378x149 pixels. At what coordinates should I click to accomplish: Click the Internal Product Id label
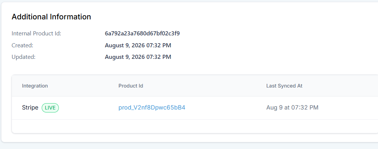pyautogui.click(x=36, y=34)
